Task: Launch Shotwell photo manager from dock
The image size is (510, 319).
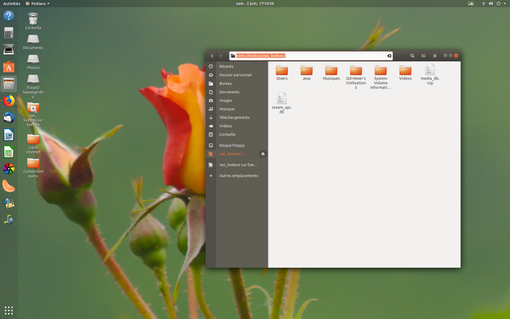Action: click(x=9, y=169)
